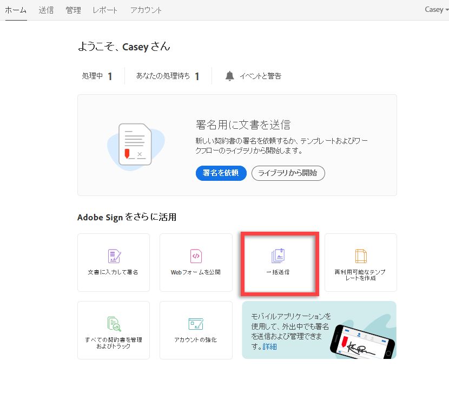The height and width of the screenshot is (399, 449).
Task: Expand the Casey user dropdown
Action: 437,9
